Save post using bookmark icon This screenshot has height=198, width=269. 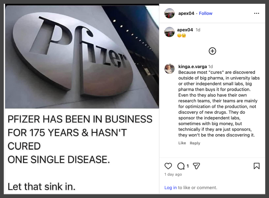click(x=256, y=166)
